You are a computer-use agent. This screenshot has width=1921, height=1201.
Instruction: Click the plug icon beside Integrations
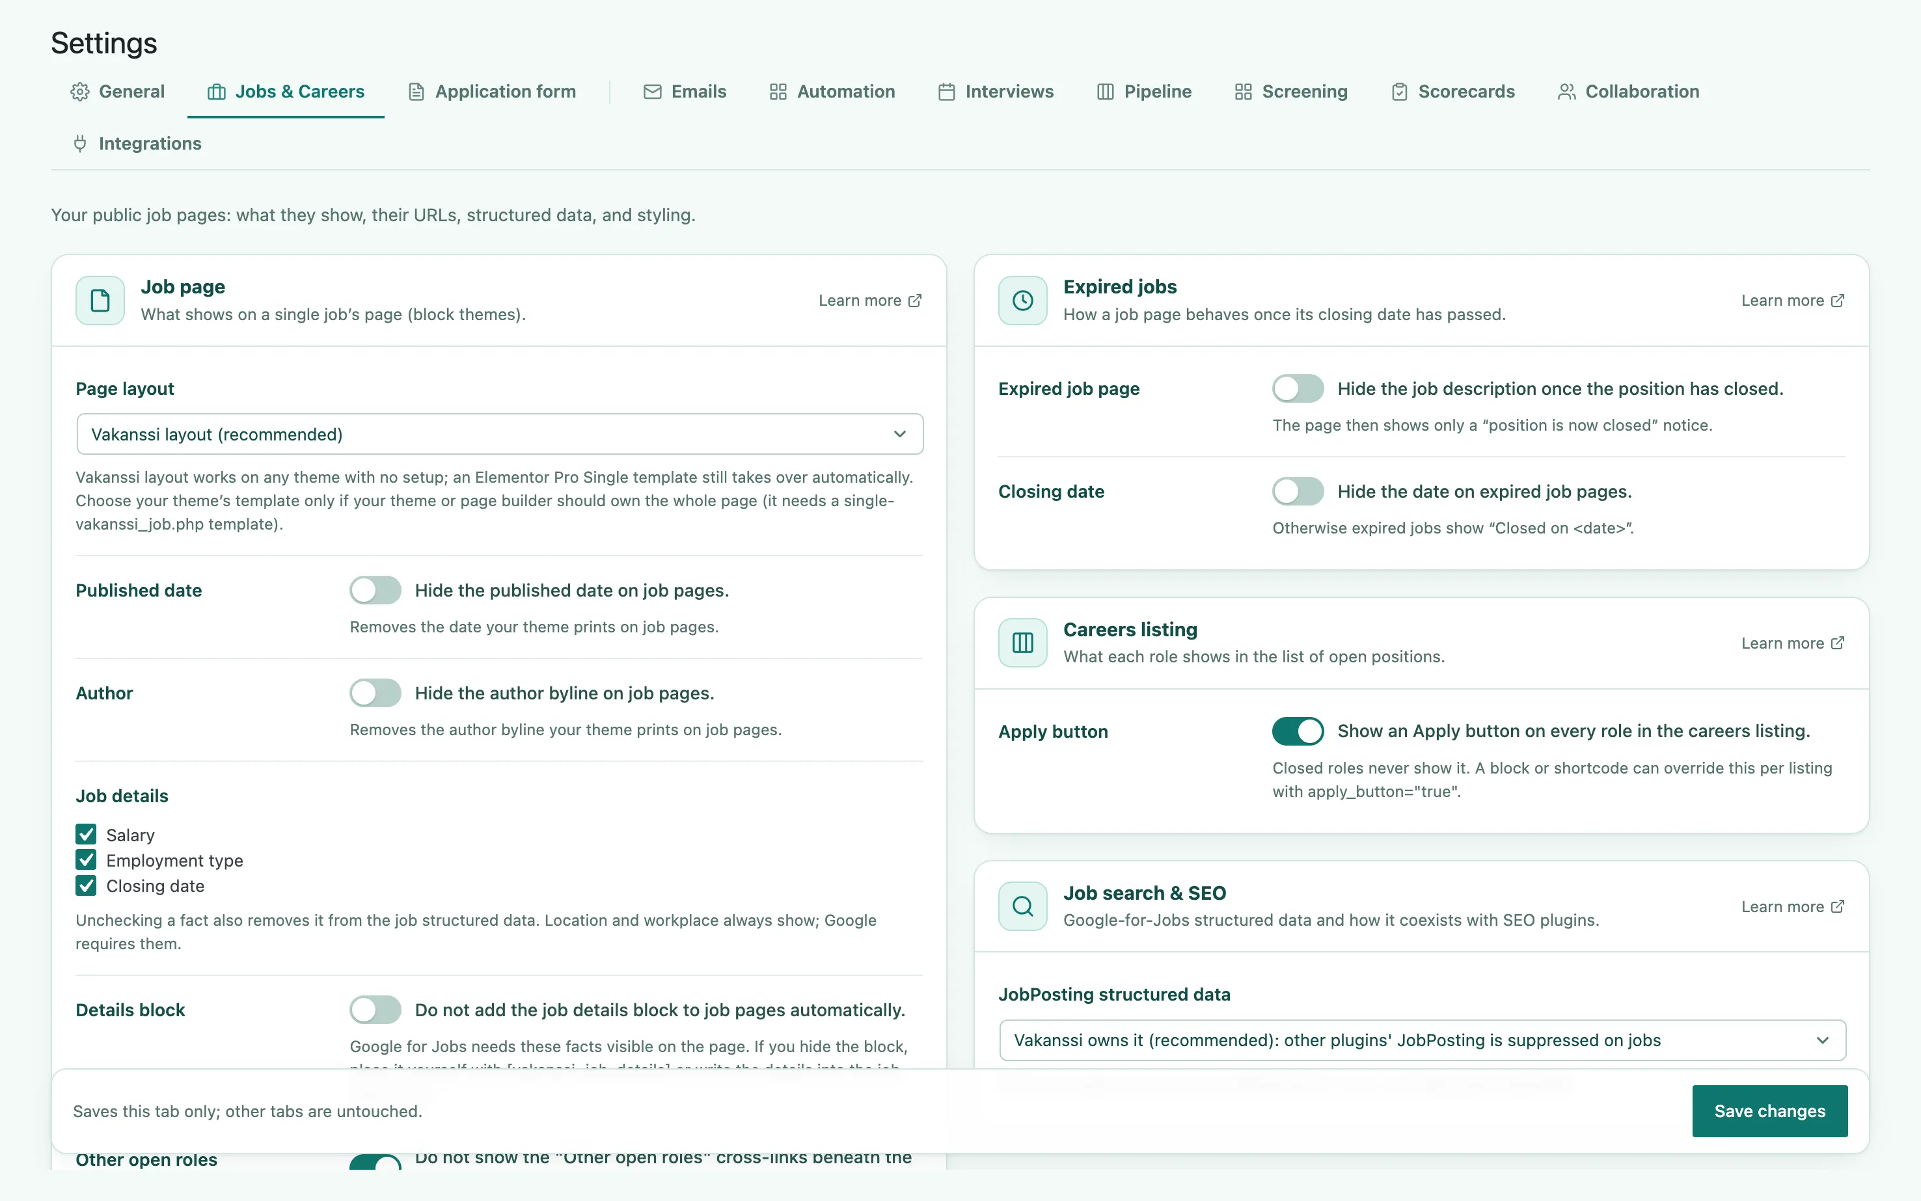click(79, 144)
